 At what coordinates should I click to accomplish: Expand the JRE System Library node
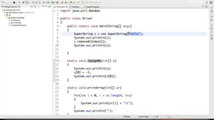5,13
